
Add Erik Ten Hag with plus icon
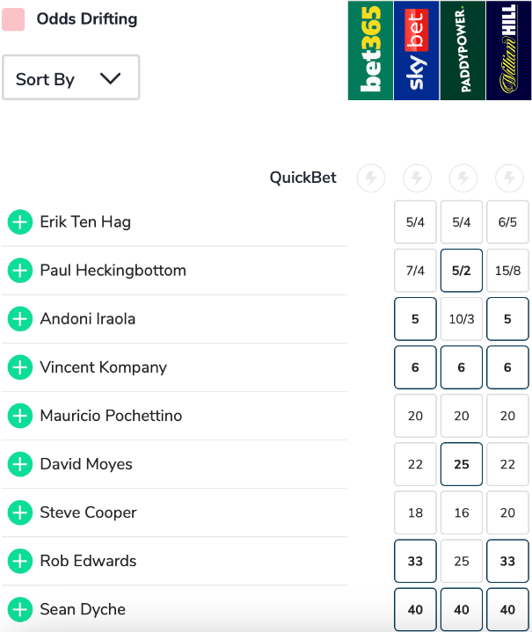19,222
